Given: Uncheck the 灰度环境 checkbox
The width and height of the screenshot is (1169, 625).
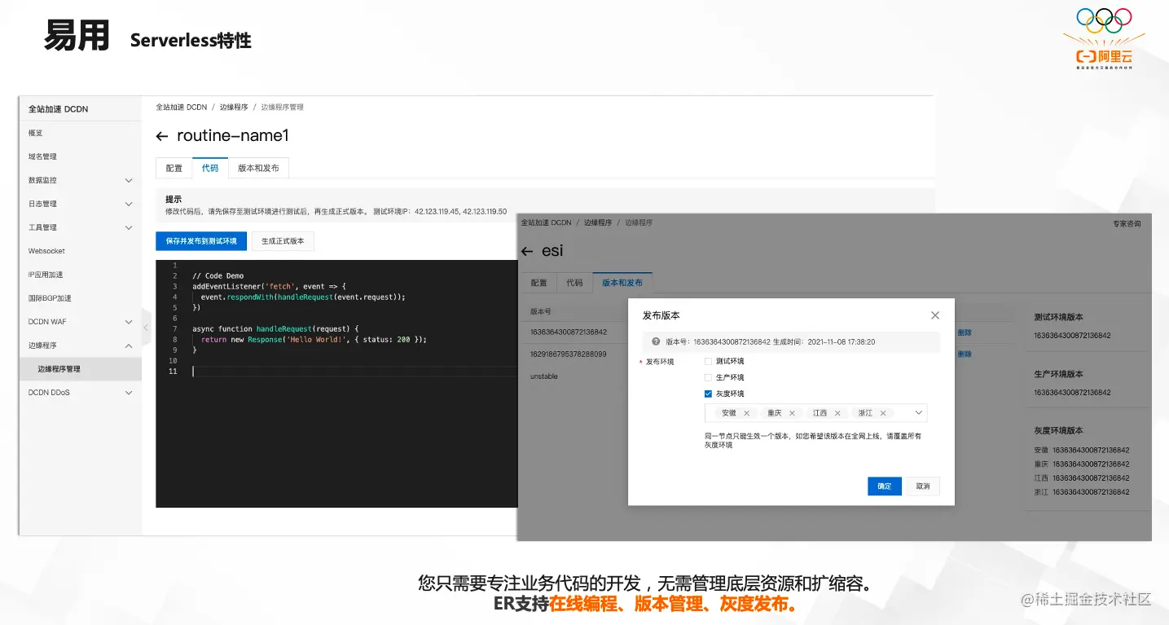Looking at the screenshot, I should point(708,394).
